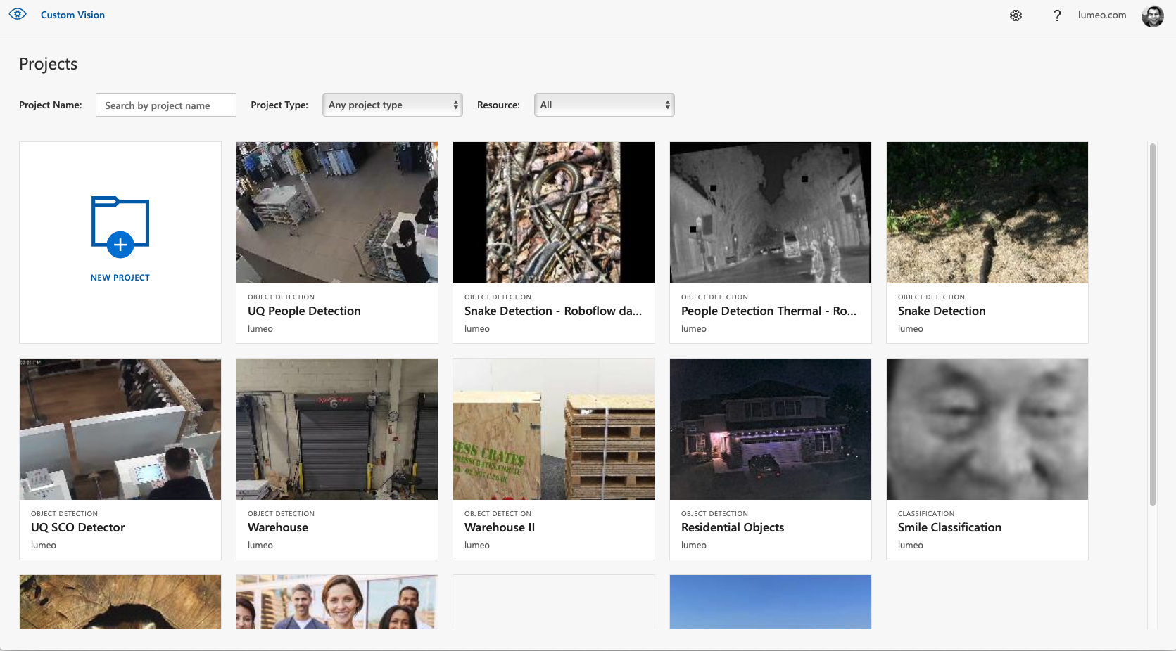Click the lumeo.com account name
The height and width of the screenshot is (651, 1176).
click(1101, 15)
